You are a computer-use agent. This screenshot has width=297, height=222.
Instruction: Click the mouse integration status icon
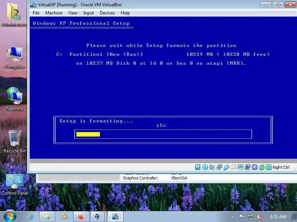pyautogui.click(x=262, y=167)
